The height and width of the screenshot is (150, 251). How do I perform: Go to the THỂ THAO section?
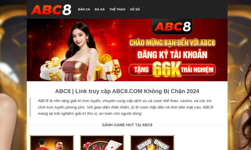pos(117,9)
